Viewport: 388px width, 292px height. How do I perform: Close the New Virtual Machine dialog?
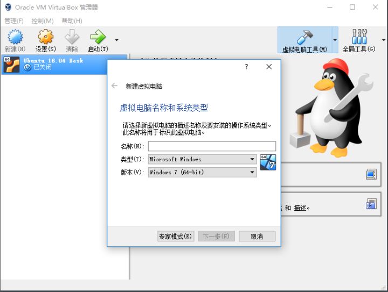(269, 67)
